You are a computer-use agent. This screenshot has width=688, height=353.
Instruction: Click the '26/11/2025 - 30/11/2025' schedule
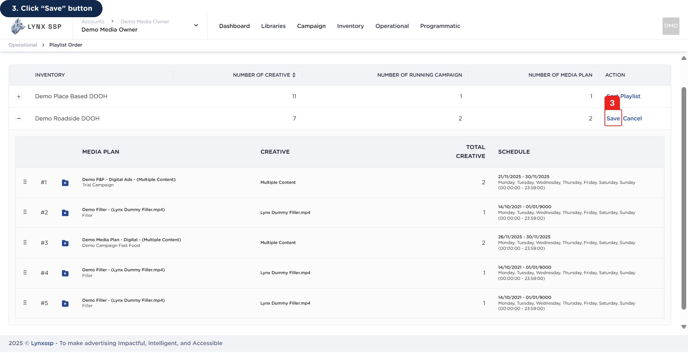(524, 237)
